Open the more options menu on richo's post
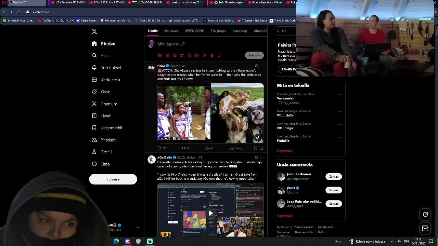 pyautogui.click(x=262, y=66)
